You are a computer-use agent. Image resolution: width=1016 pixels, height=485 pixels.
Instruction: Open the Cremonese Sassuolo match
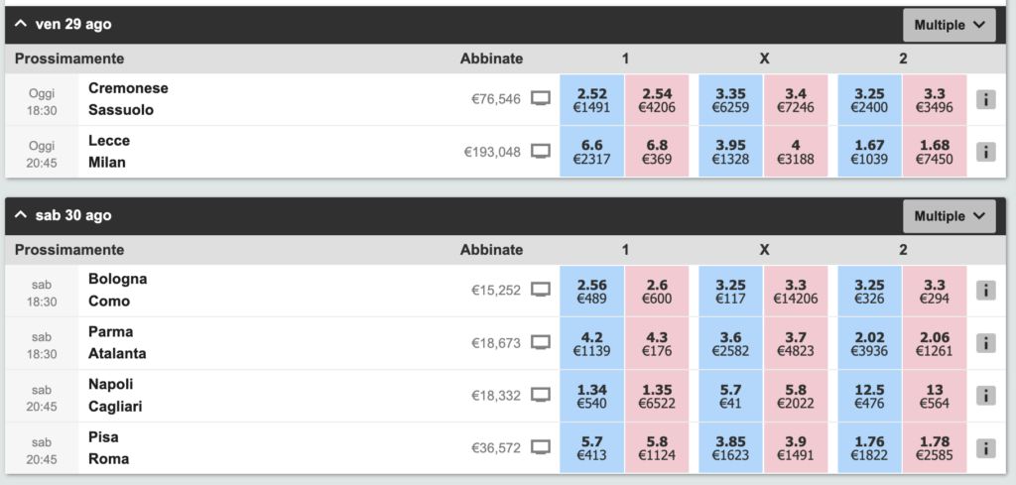click(128, 99)
